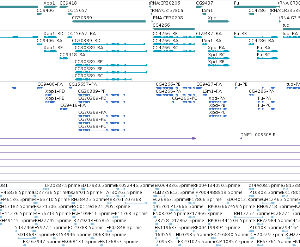This screenshot has height=247, width=300.
Task: Select the FGM235E12.5prime EST label
Action: coord(173,193)
